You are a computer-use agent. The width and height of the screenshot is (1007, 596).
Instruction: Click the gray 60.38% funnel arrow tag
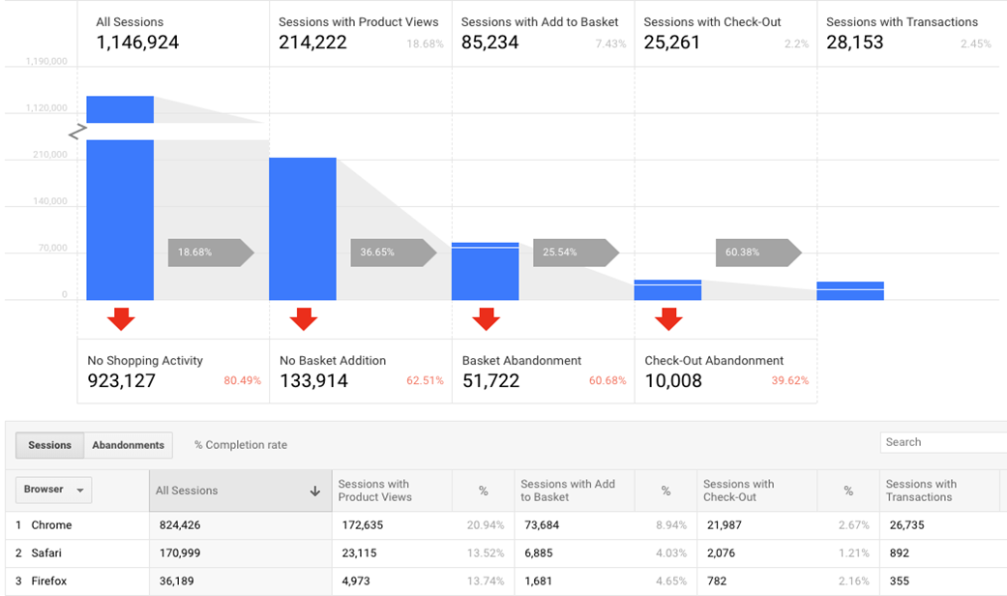759,253
